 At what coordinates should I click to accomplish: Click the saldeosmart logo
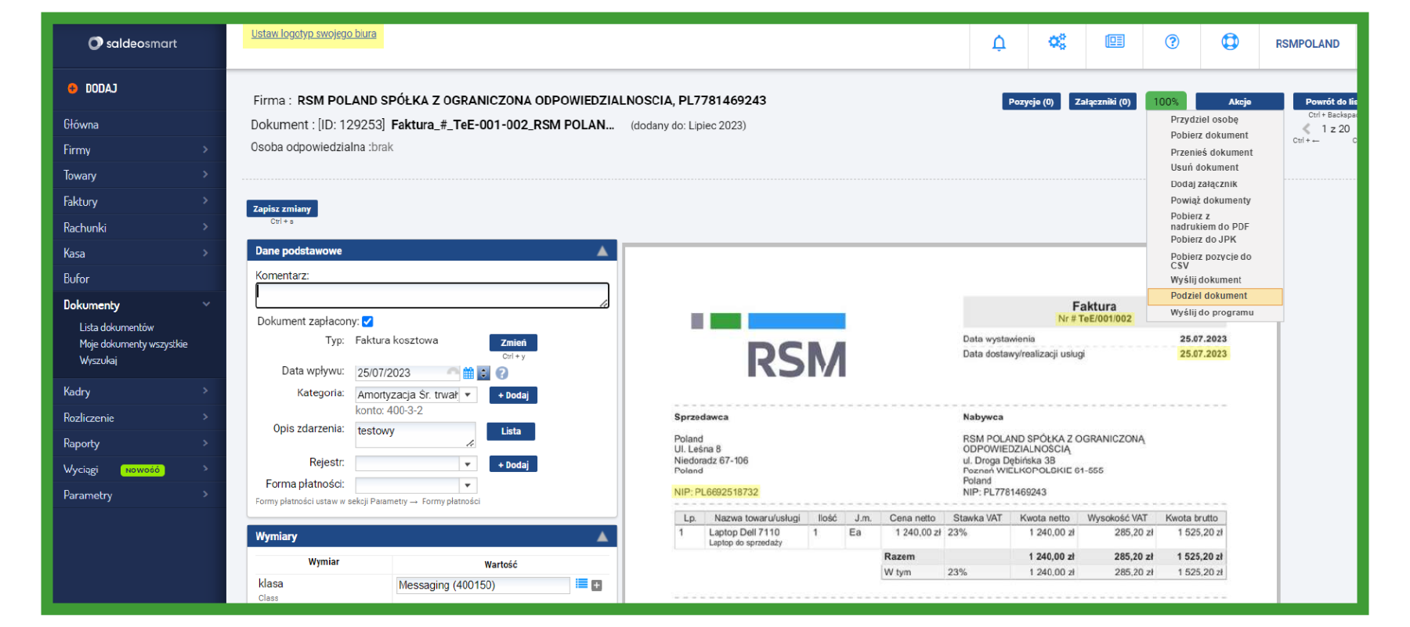(132, 43)
